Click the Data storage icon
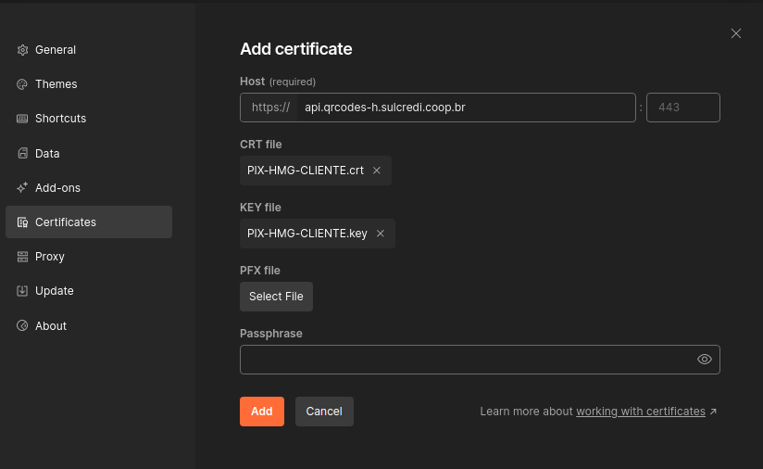The image size is (763, 469). point(22,154)
